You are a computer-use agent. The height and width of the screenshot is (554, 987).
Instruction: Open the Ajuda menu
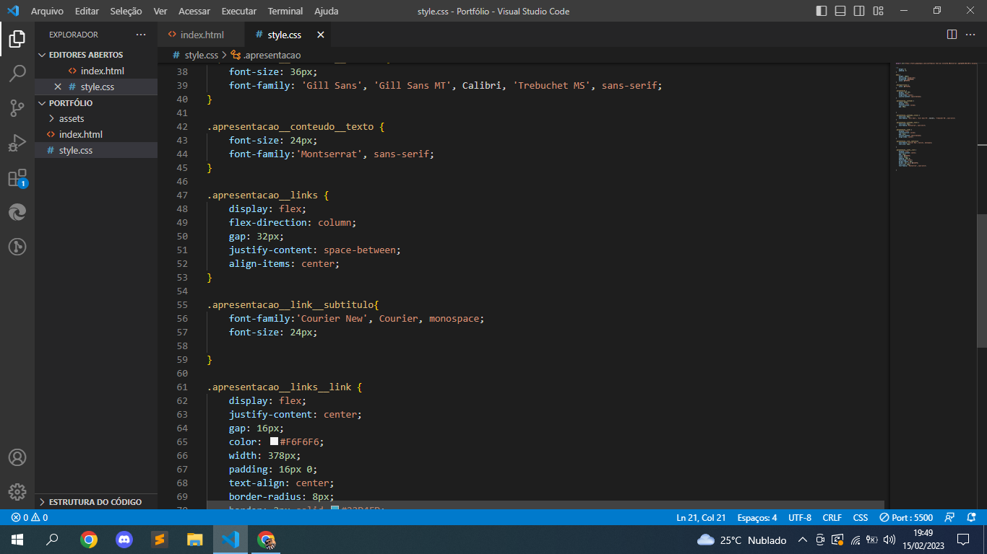(x=327, y=11)
